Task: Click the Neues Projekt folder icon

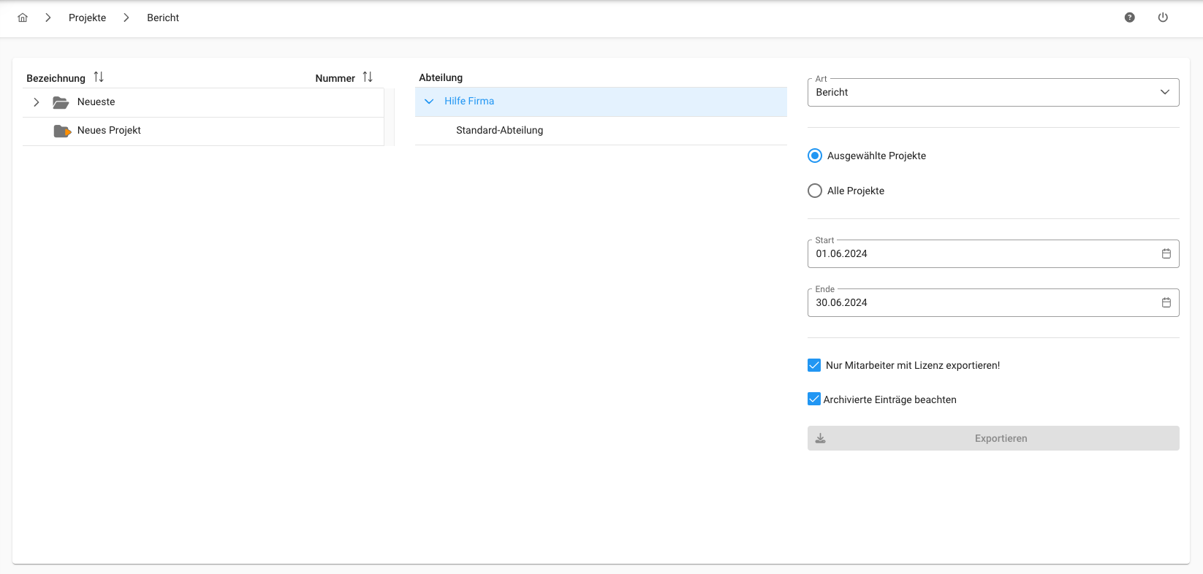Action: point(62,131)
